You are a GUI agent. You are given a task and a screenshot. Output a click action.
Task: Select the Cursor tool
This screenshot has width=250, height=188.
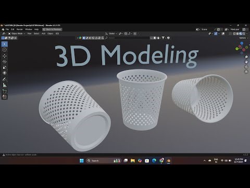(x=5, y=50)
